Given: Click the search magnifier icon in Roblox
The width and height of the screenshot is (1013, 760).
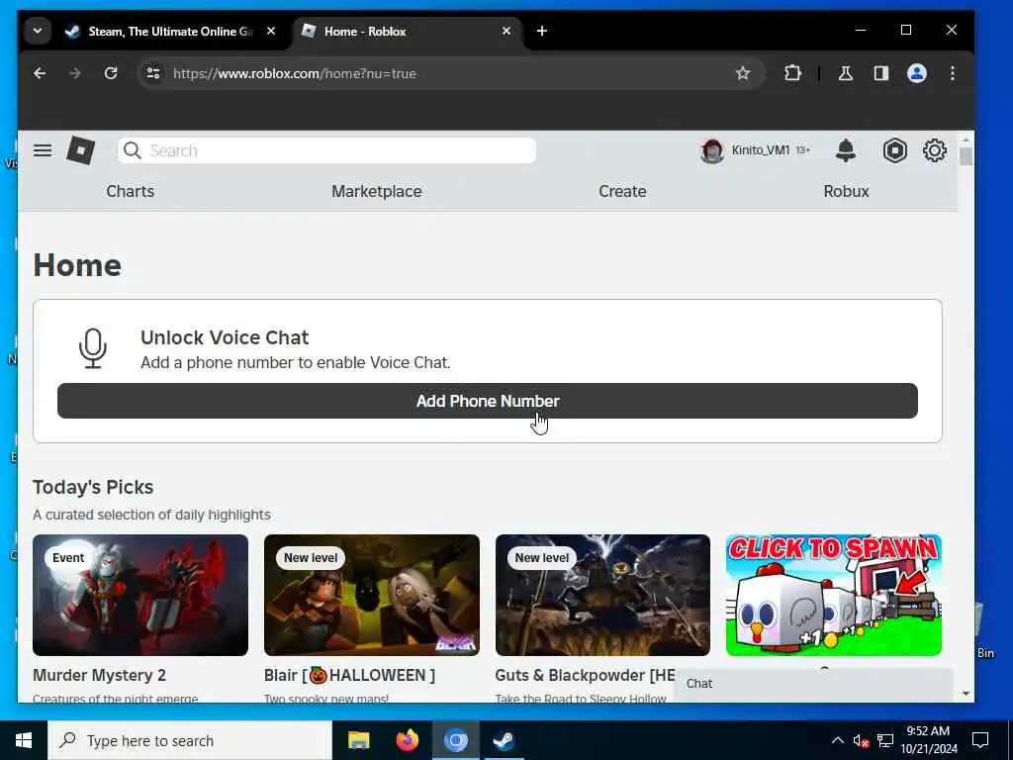Looking at the screenshot, I should (133, 150).
